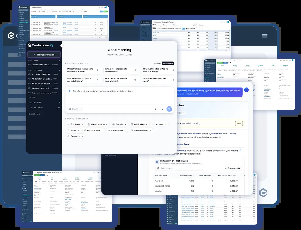Click the sort icon on OPEN MATTERS column

click(212, 176)
